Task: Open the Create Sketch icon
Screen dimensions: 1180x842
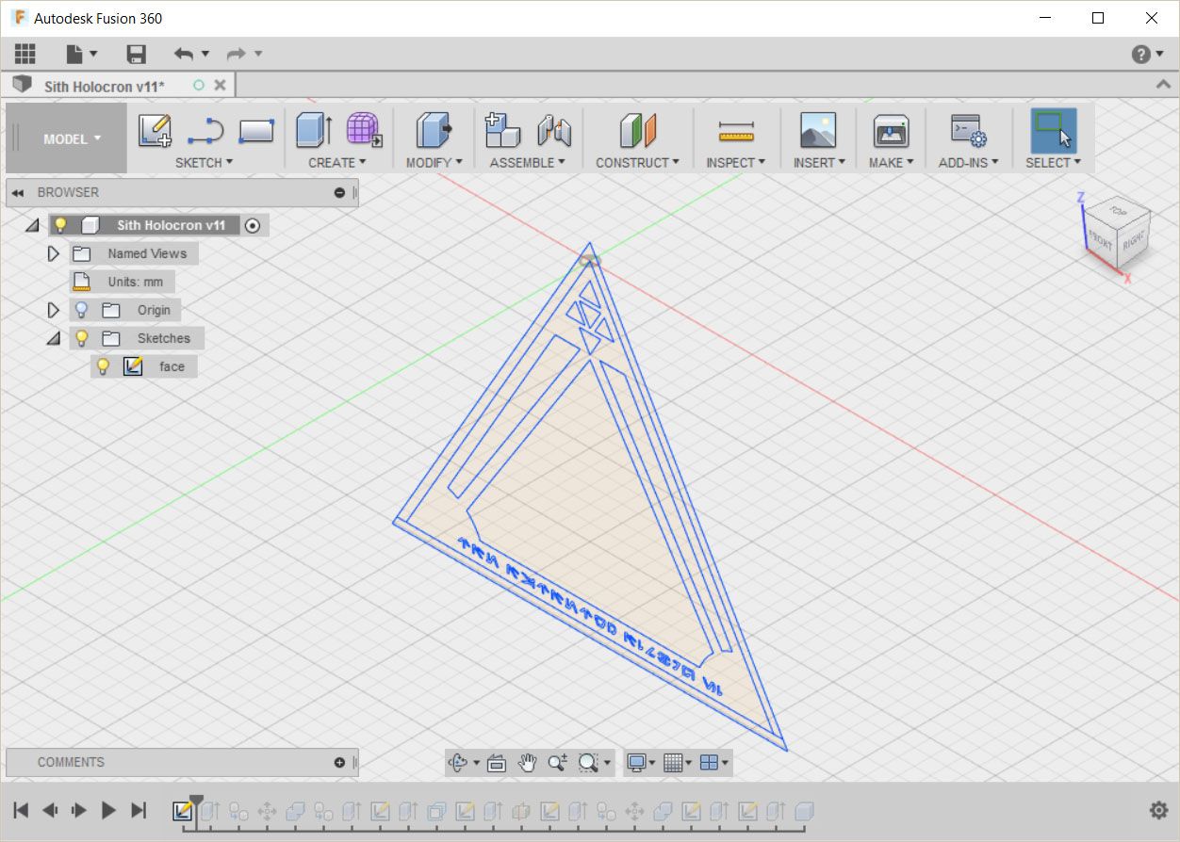Action: (156, 129)
